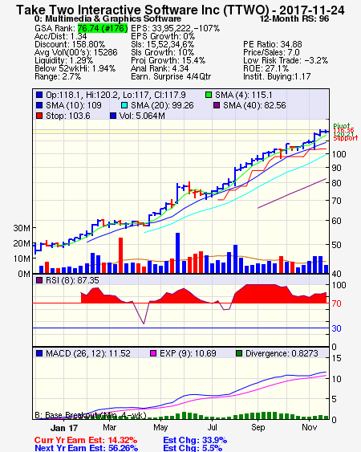Click the green SMA (4) legend swatch
The height and width of the screenshot is (452, 361).
(209, 95)
